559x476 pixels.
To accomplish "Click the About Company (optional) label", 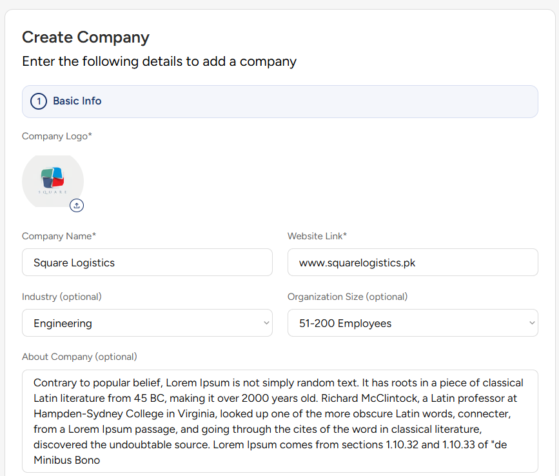I will coord(79,357).
